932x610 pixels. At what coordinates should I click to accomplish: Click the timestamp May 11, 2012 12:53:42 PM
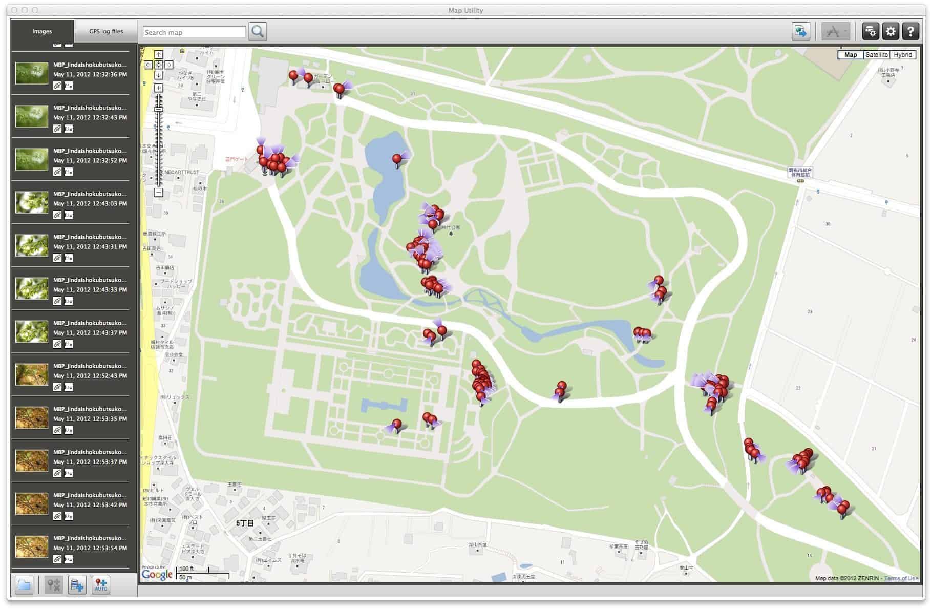point(90,505)
